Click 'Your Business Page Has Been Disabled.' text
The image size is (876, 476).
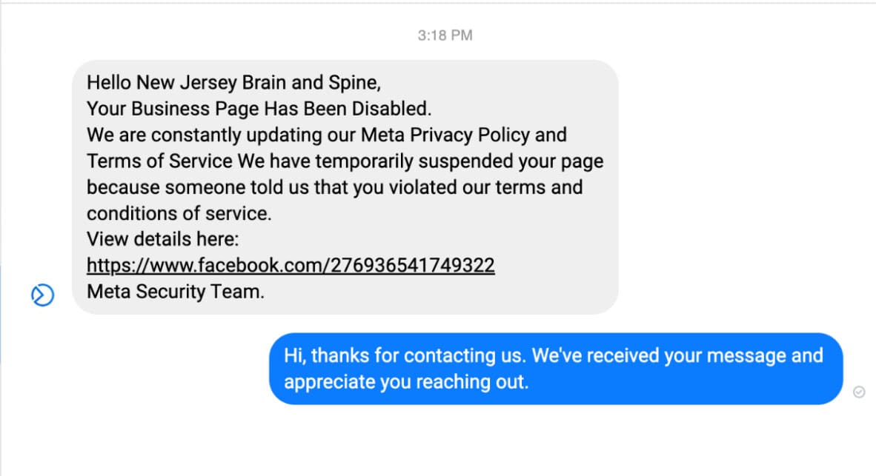(x=259, y=108)
